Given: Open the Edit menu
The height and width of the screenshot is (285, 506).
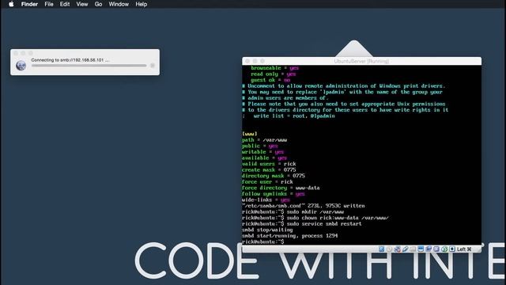Looking at the screenshot, I should point(65,4).
